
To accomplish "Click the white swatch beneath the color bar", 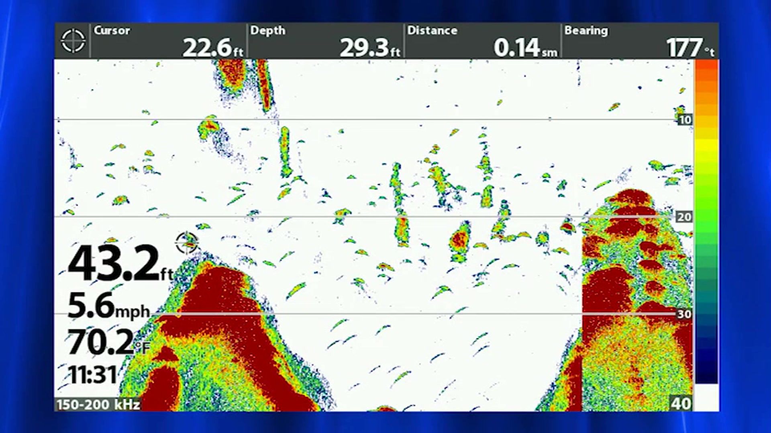I will (706, 397).
